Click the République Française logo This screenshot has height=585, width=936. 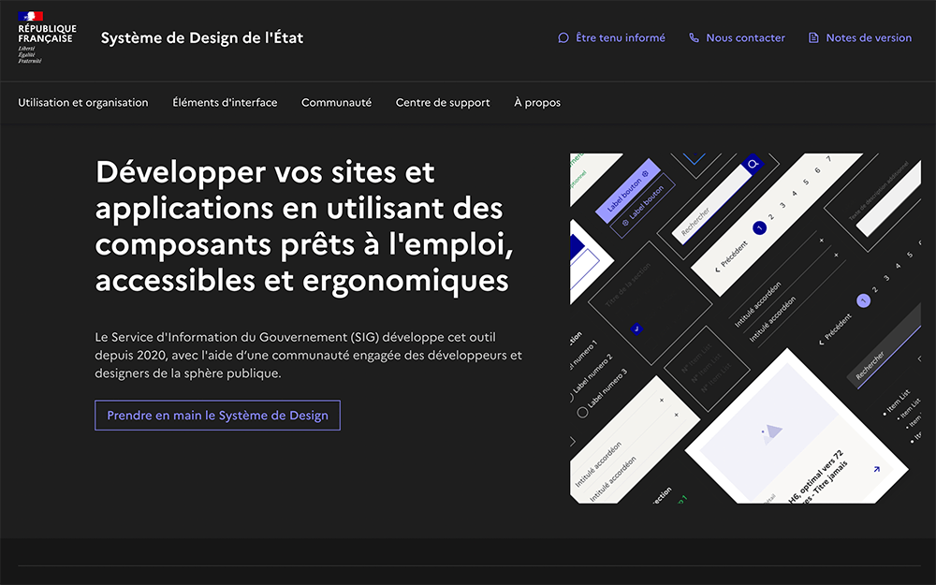(x=47, y=37)
